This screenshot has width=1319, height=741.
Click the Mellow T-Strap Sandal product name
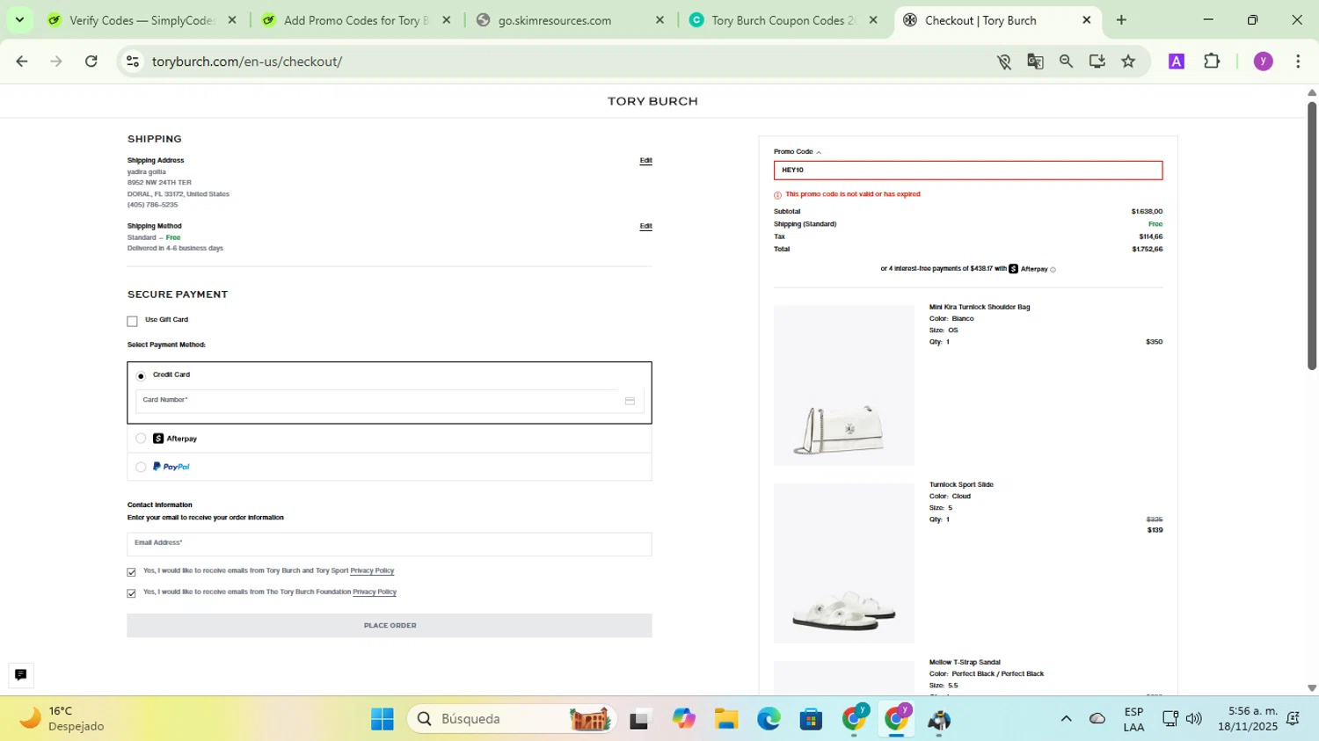click(x=965, y=662)
